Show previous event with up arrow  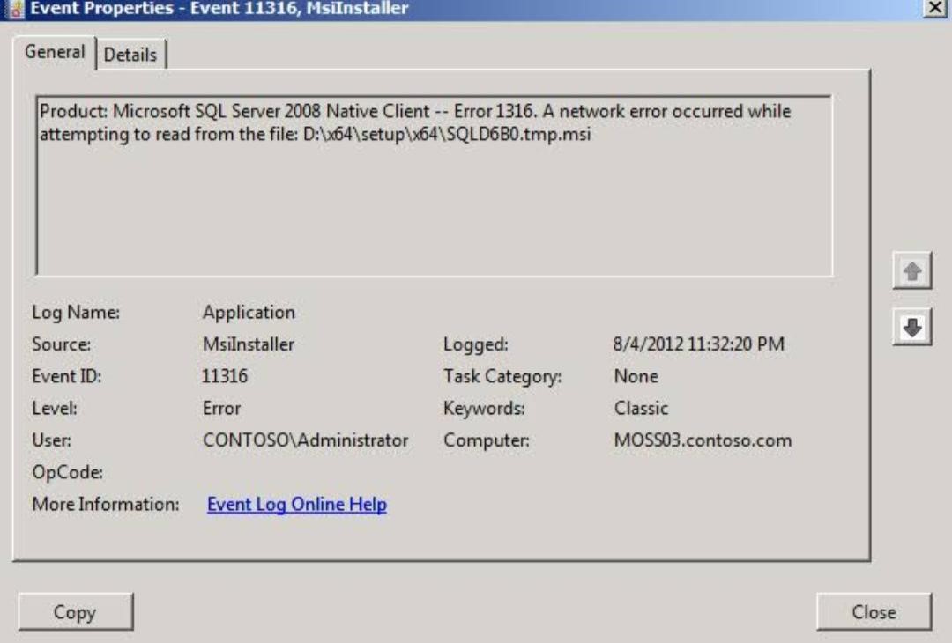click(x=912, y=270)
